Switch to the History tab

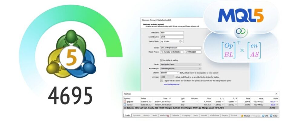coord(146,116)
